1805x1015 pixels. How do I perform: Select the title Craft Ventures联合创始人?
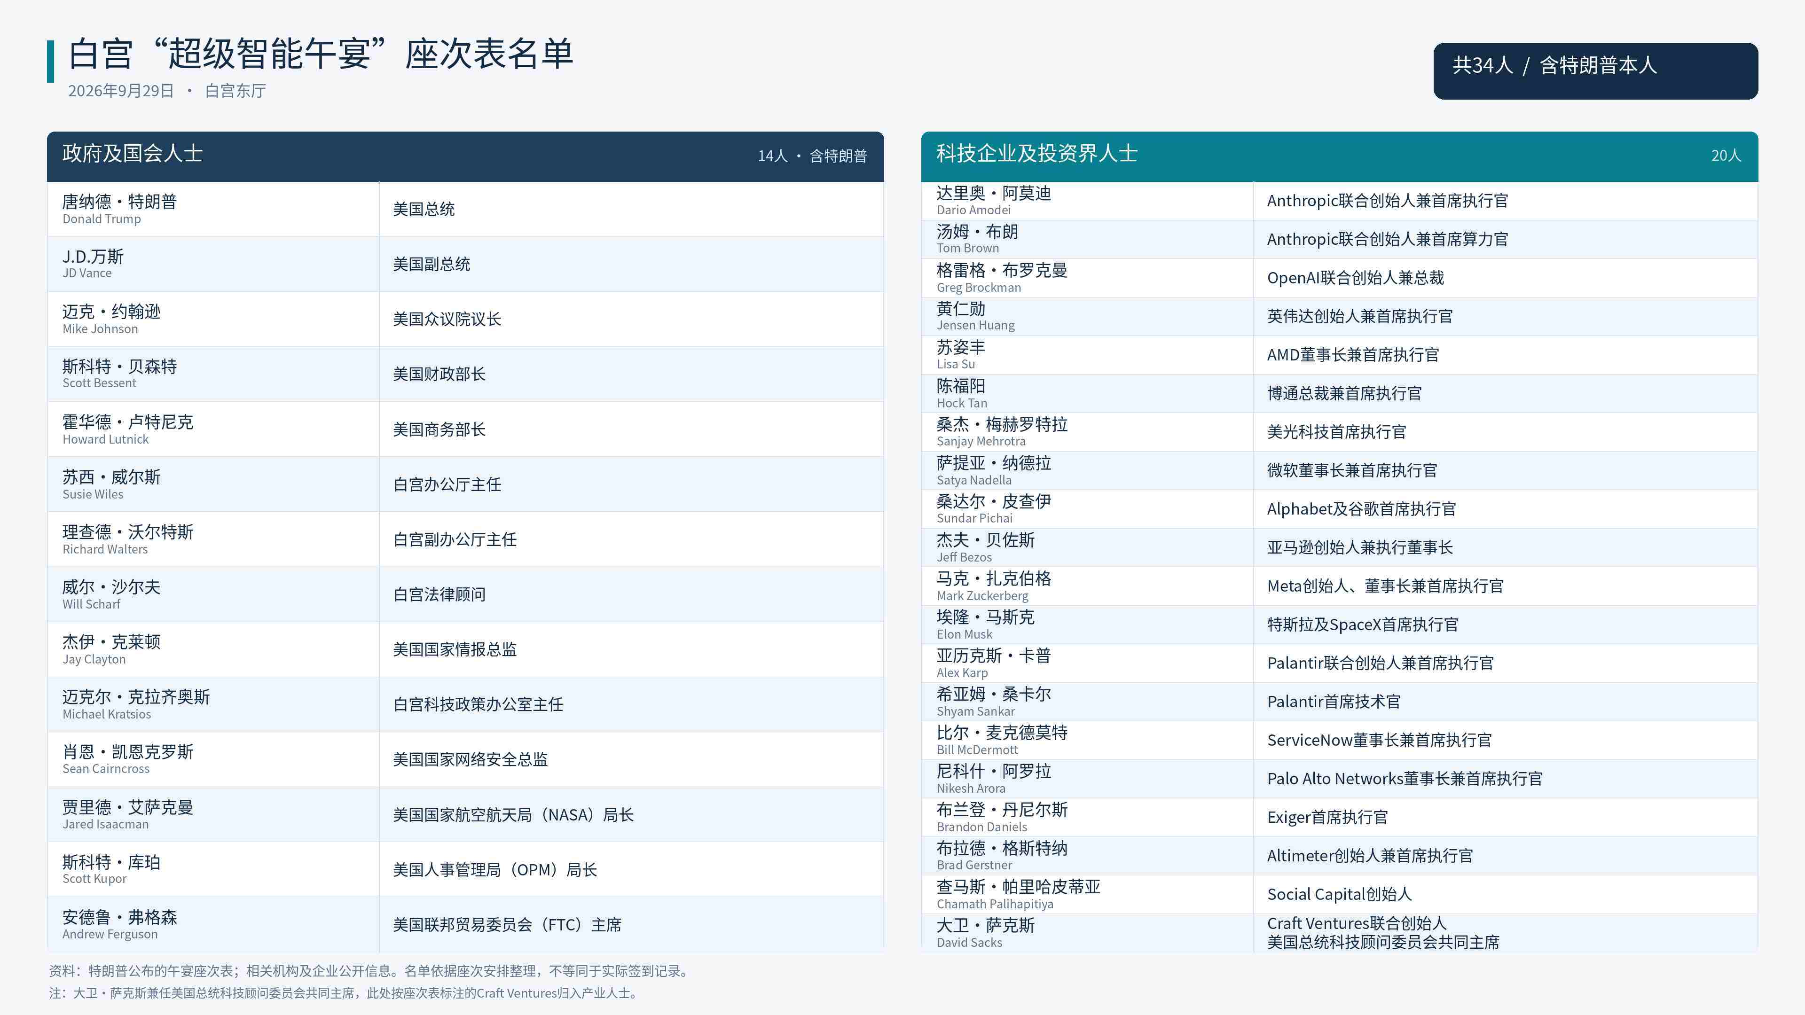pyautogui.click(x=1357, y=923)
